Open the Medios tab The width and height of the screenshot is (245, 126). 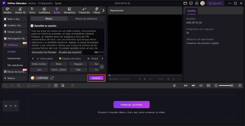coord(7,11)
